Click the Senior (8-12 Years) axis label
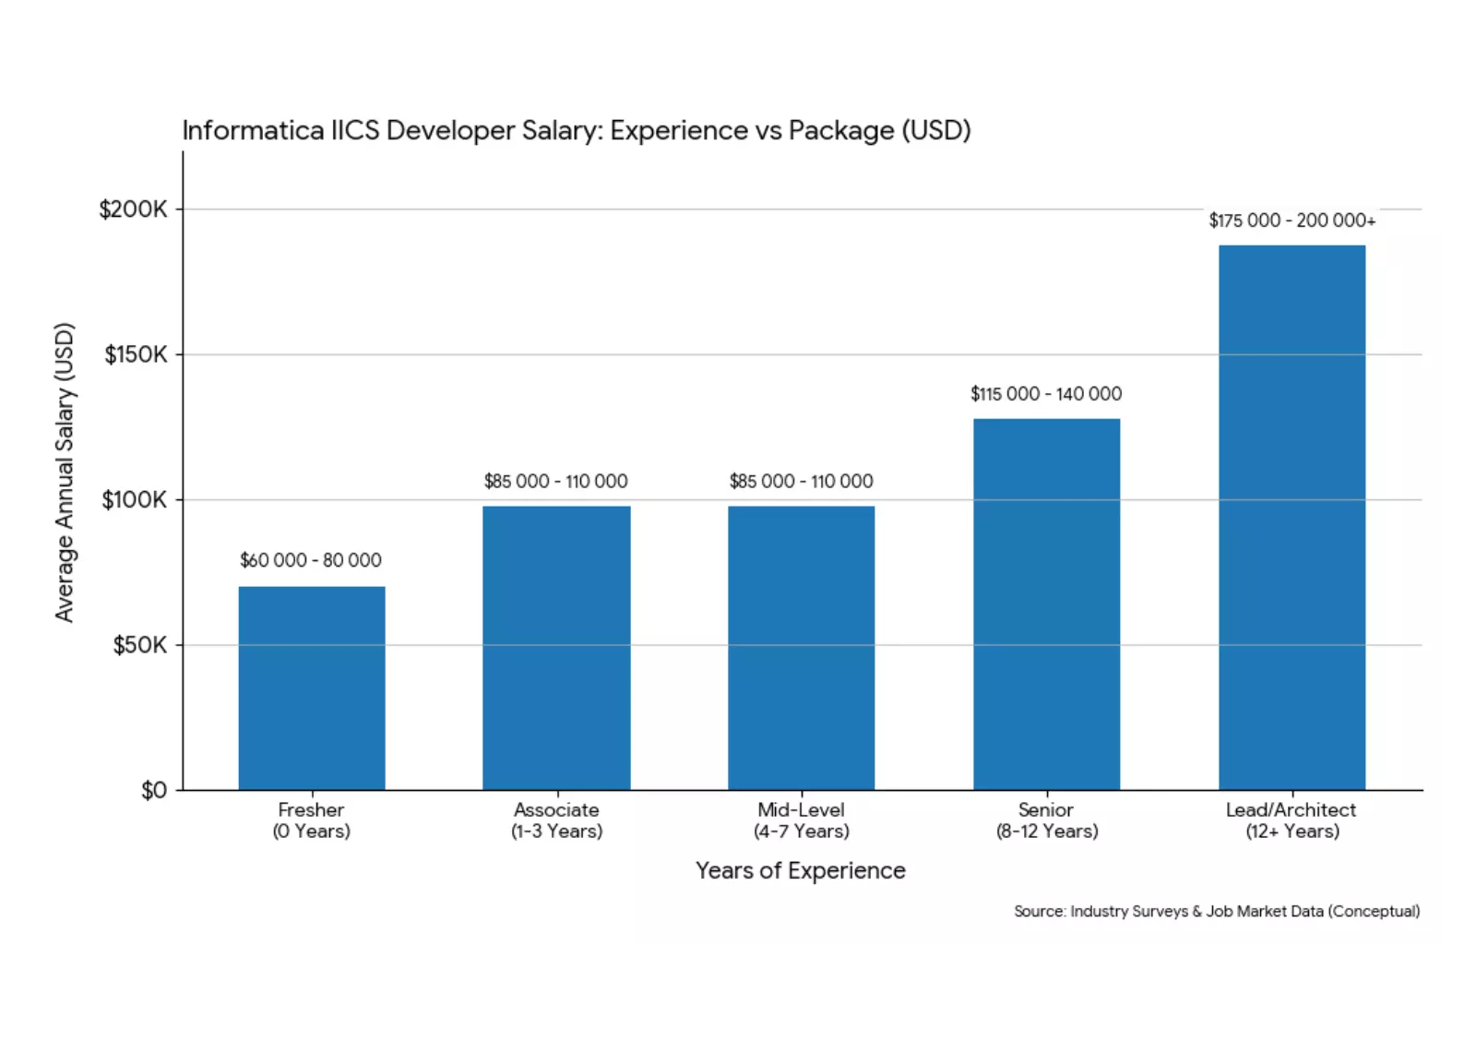1476x1041 pixels. click(1046, 820)
